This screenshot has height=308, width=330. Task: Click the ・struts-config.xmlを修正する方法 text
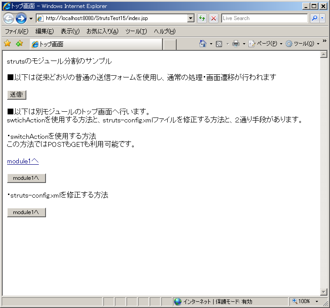click(58, 195)
